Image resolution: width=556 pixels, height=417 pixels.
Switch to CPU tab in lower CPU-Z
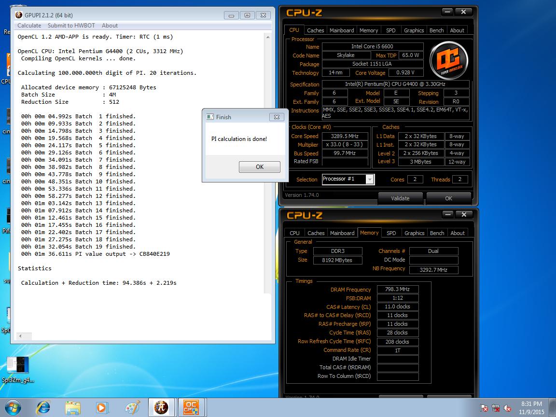(x=294, y=233)
